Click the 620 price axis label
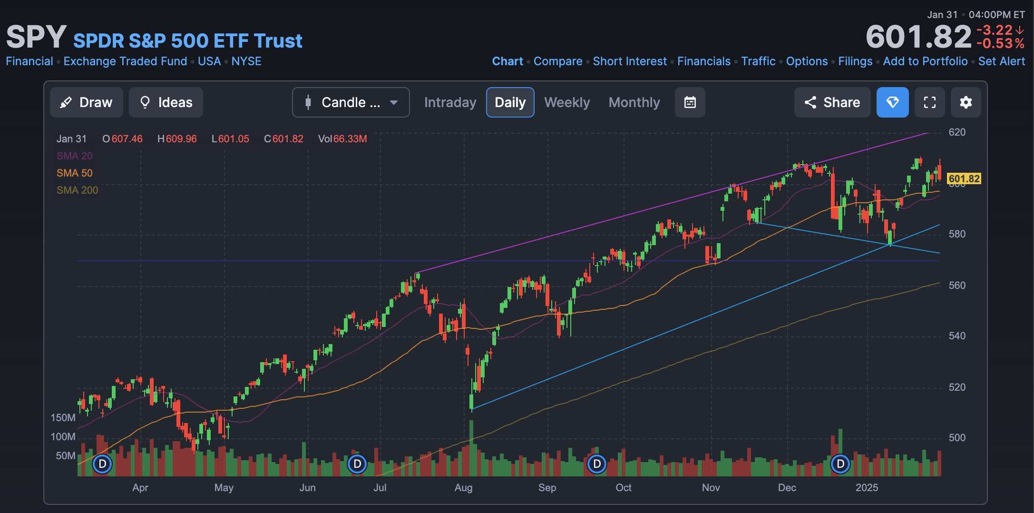Screen dimensions: 1034x513 tap(957, 132)
